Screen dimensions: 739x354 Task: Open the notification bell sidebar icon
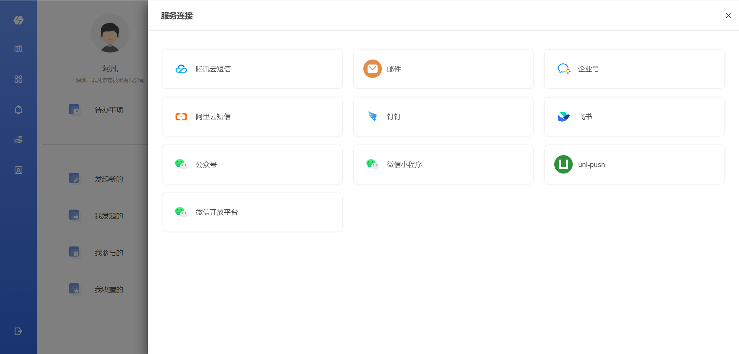[18, 109]
